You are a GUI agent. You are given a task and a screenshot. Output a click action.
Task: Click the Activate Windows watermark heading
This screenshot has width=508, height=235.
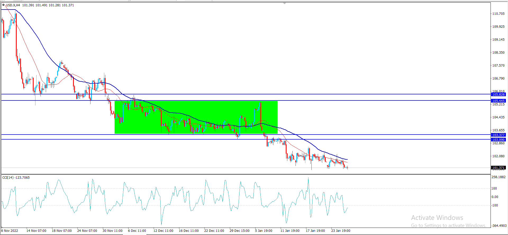point(437,218)
